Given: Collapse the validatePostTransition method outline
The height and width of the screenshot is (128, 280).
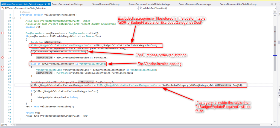Looking at the screenshot, I should coord(13,18).
